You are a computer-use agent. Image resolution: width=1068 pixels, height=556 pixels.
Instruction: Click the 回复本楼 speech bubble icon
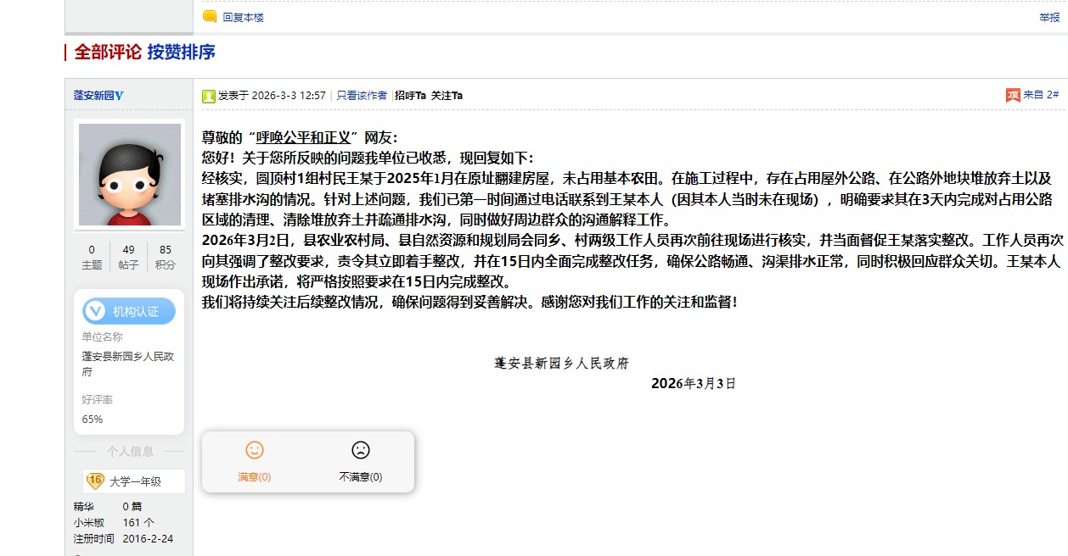209,16
